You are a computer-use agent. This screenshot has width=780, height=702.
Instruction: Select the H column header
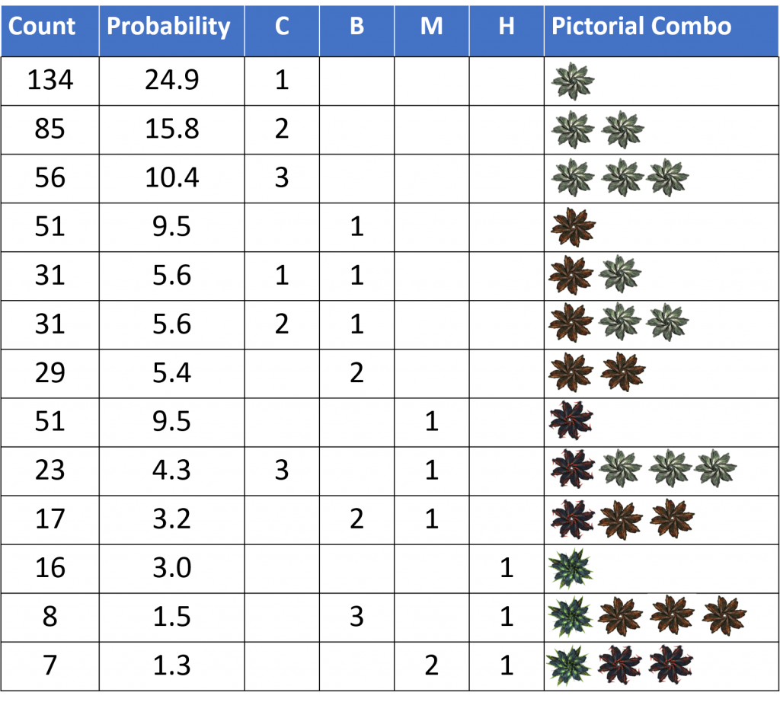(x=507, y=27)
